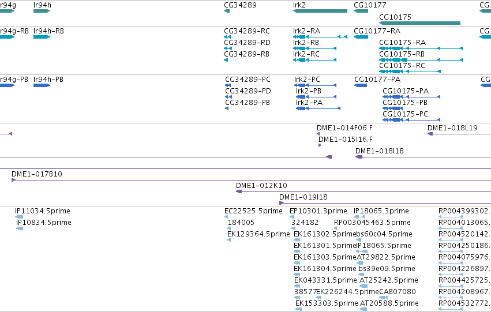The width and height of the screenshot is (491, 312).
Task: Select EST RP003045463.5prime
Action: click(372, 223)
